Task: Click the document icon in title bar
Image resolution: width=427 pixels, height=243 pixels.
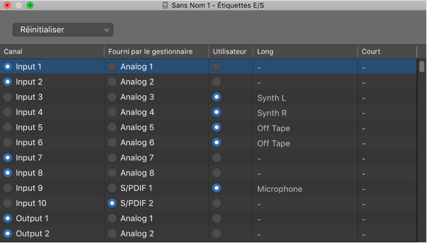Action: (x=165, y=5)
